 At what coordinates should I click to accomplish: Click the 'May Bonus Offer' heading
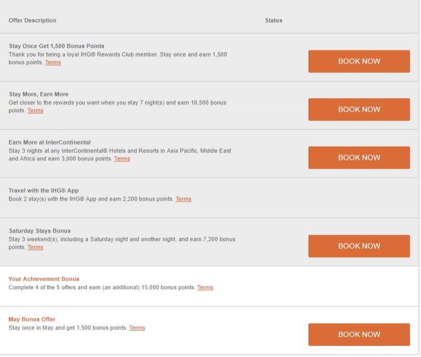pos(32,319)
